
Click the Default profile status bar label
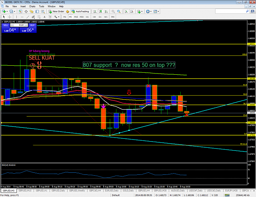point(116,195)
